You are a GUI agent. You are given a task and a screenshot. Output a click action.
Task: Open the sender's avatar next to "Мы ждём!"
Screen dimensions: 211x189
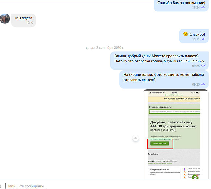(x=5, y=19)
